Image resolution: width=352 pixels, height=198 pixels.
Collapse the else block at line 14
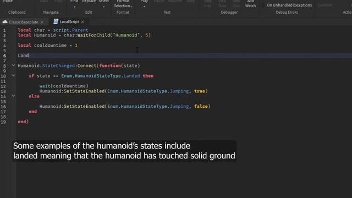pyautogui.click(x=13, y=96)
